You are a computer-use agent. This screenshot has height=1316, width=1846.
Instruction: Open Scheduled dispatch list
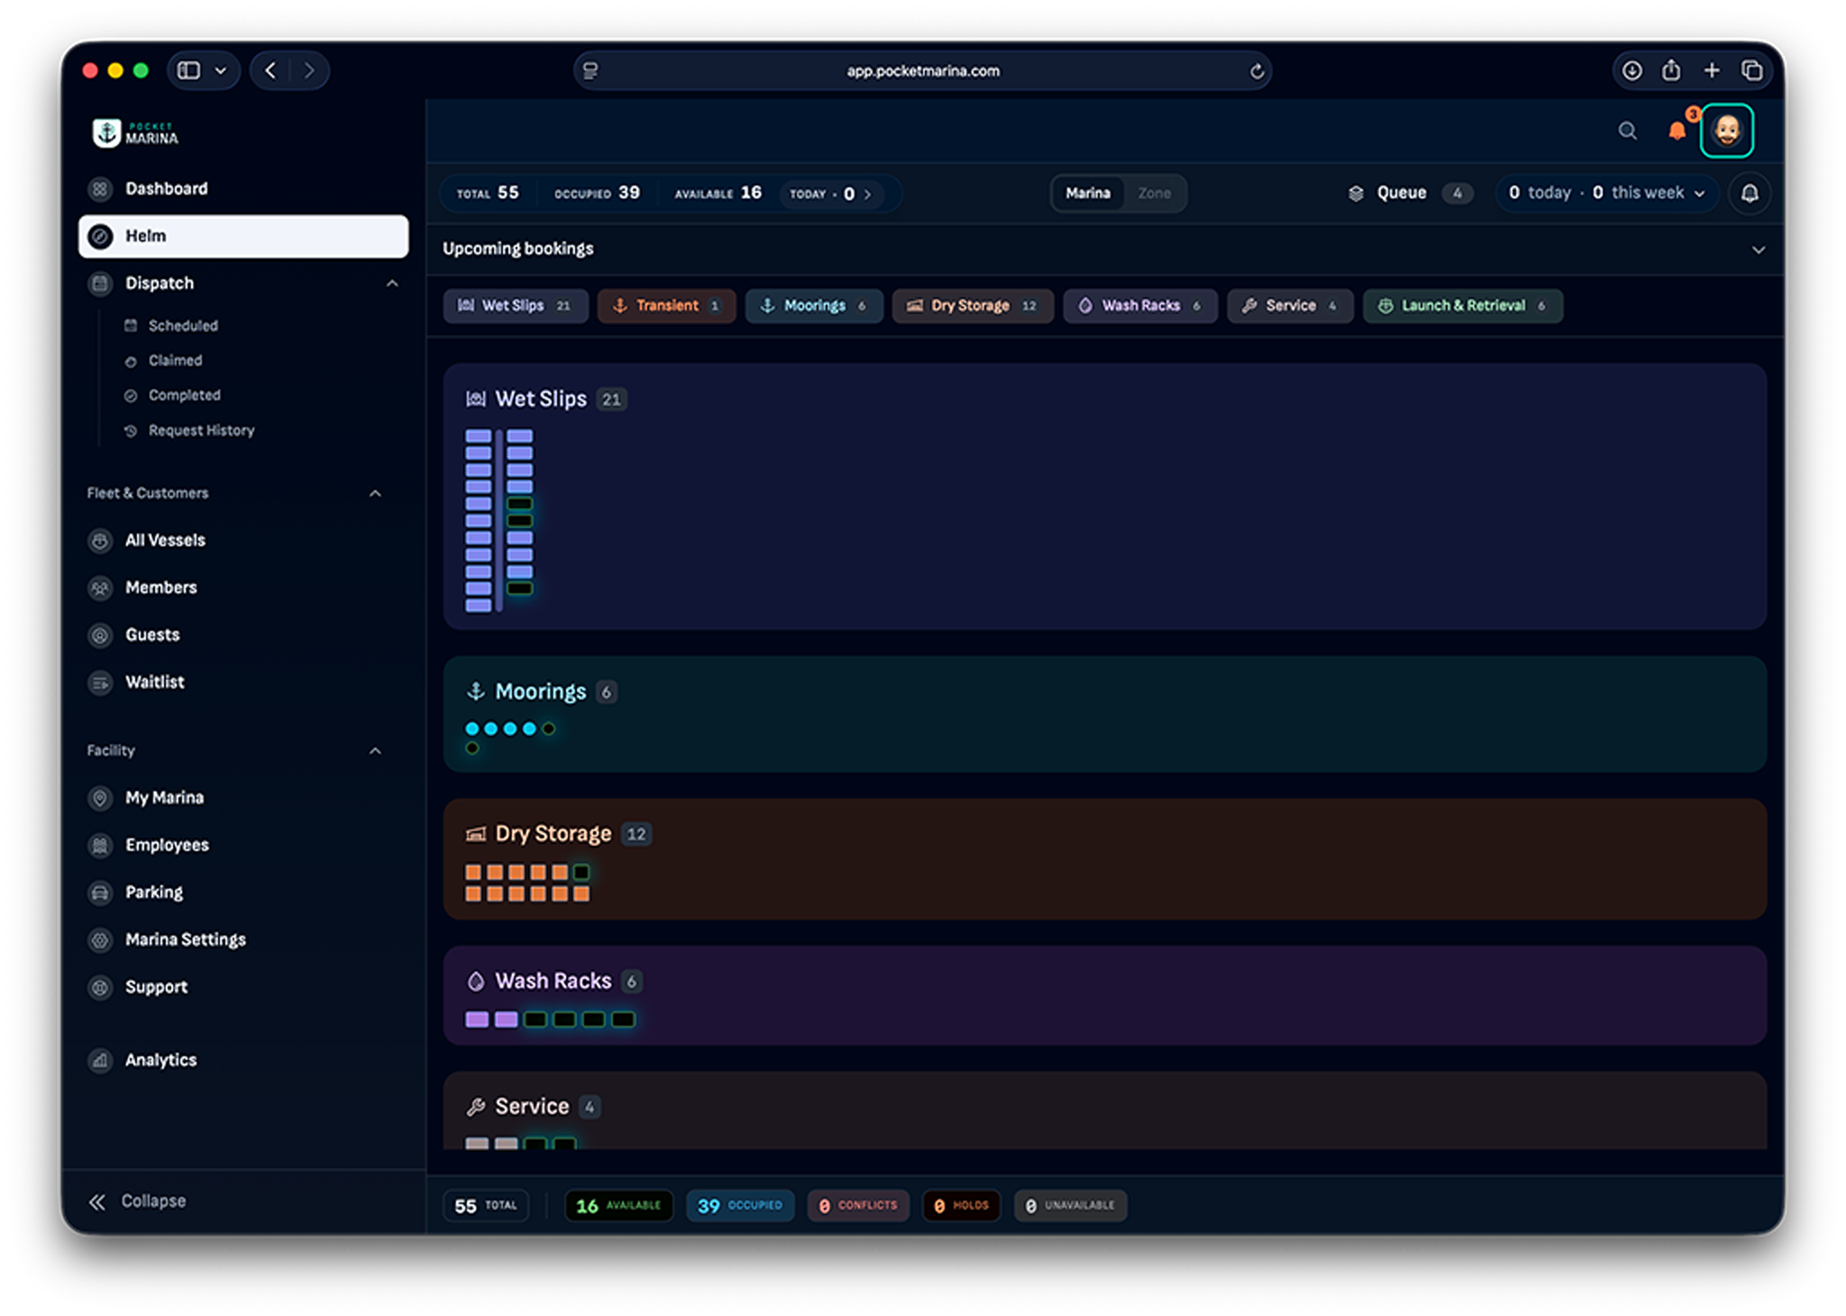tap(183, 325)
